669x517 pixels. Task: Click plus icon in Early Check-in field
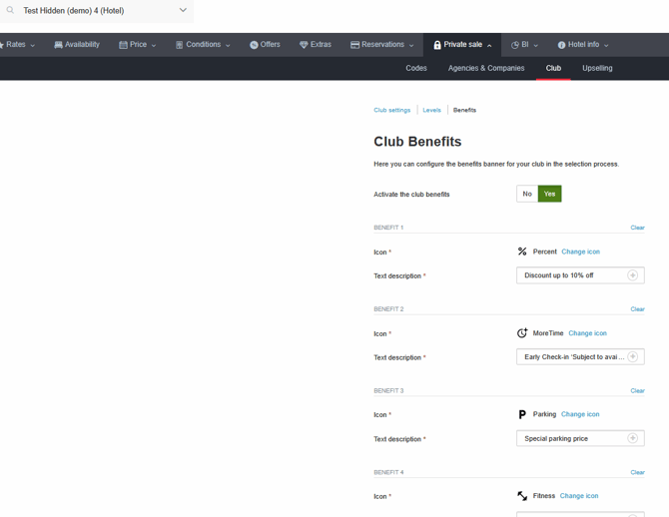[x=632, y=356]
